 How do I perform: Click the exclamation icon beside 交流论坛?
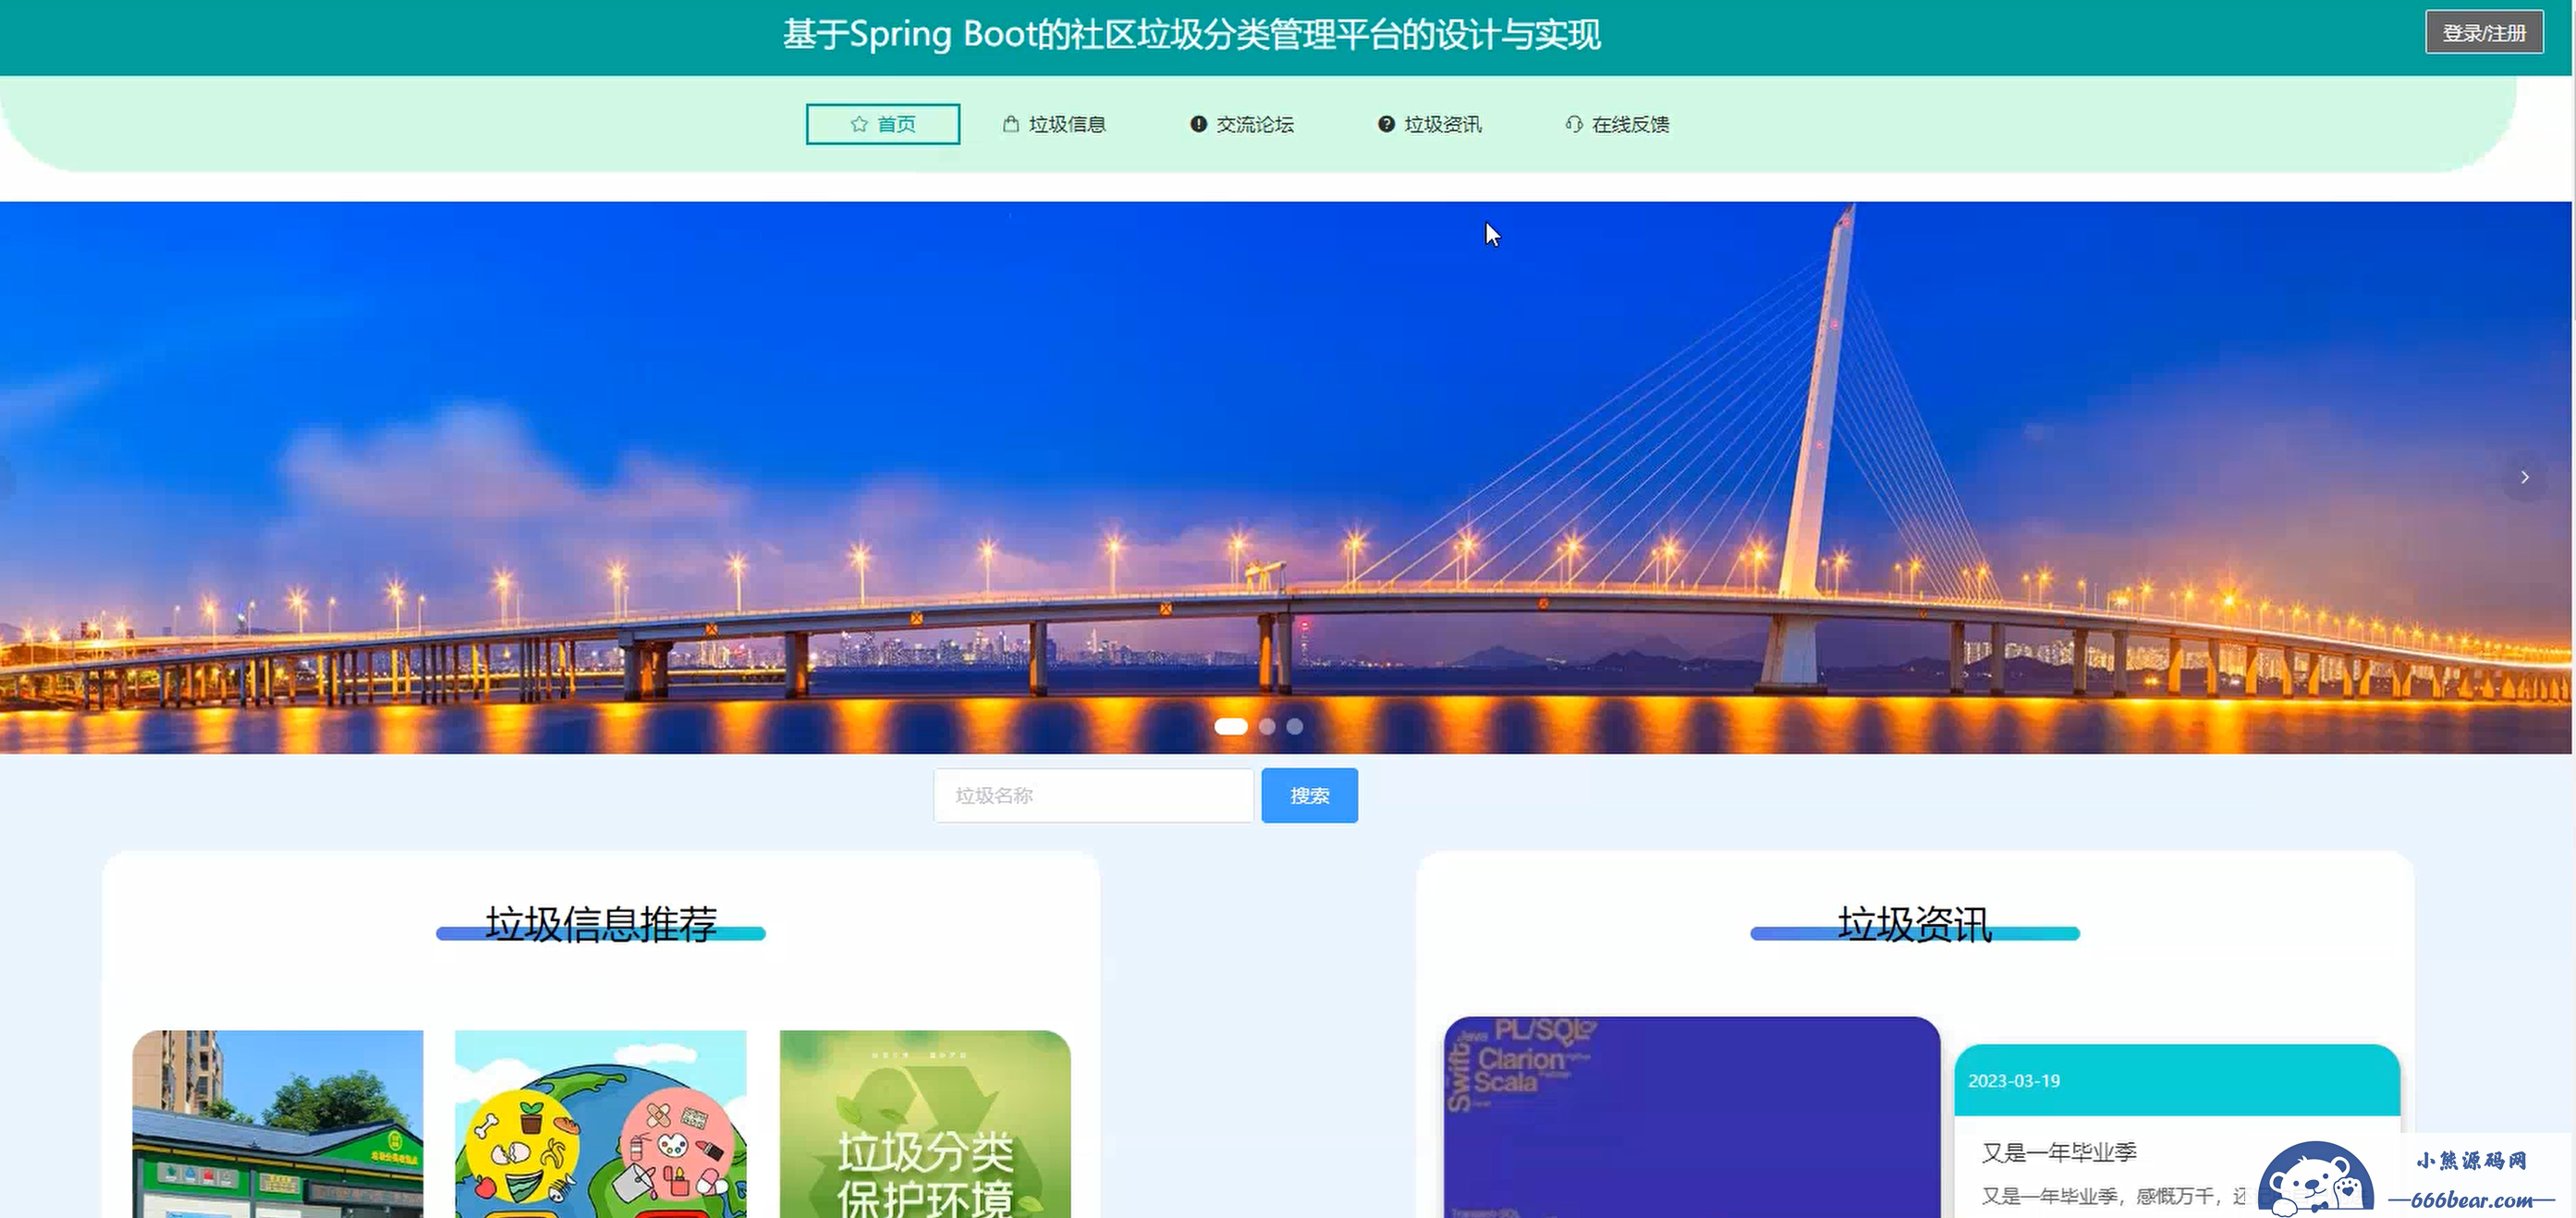click(1198, 124)
